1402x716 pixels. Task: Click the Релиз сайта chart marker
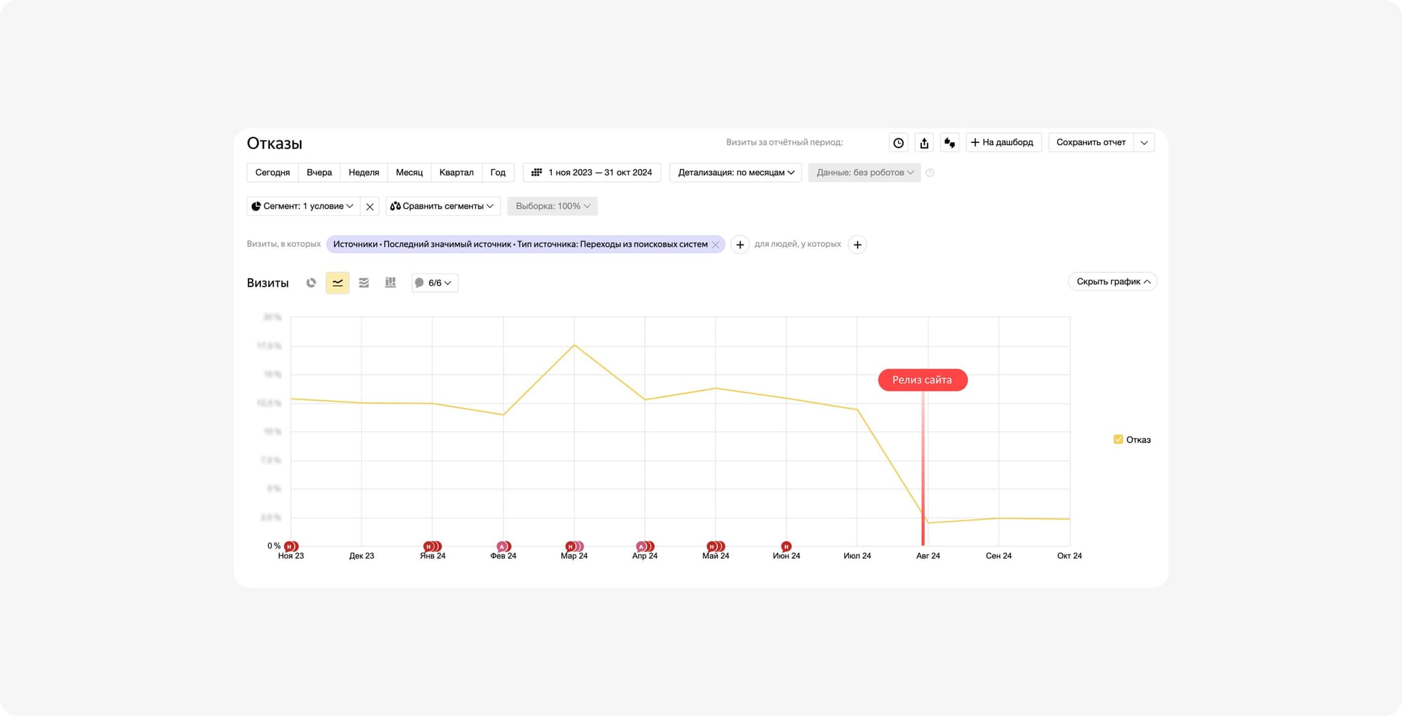[922, 380]
